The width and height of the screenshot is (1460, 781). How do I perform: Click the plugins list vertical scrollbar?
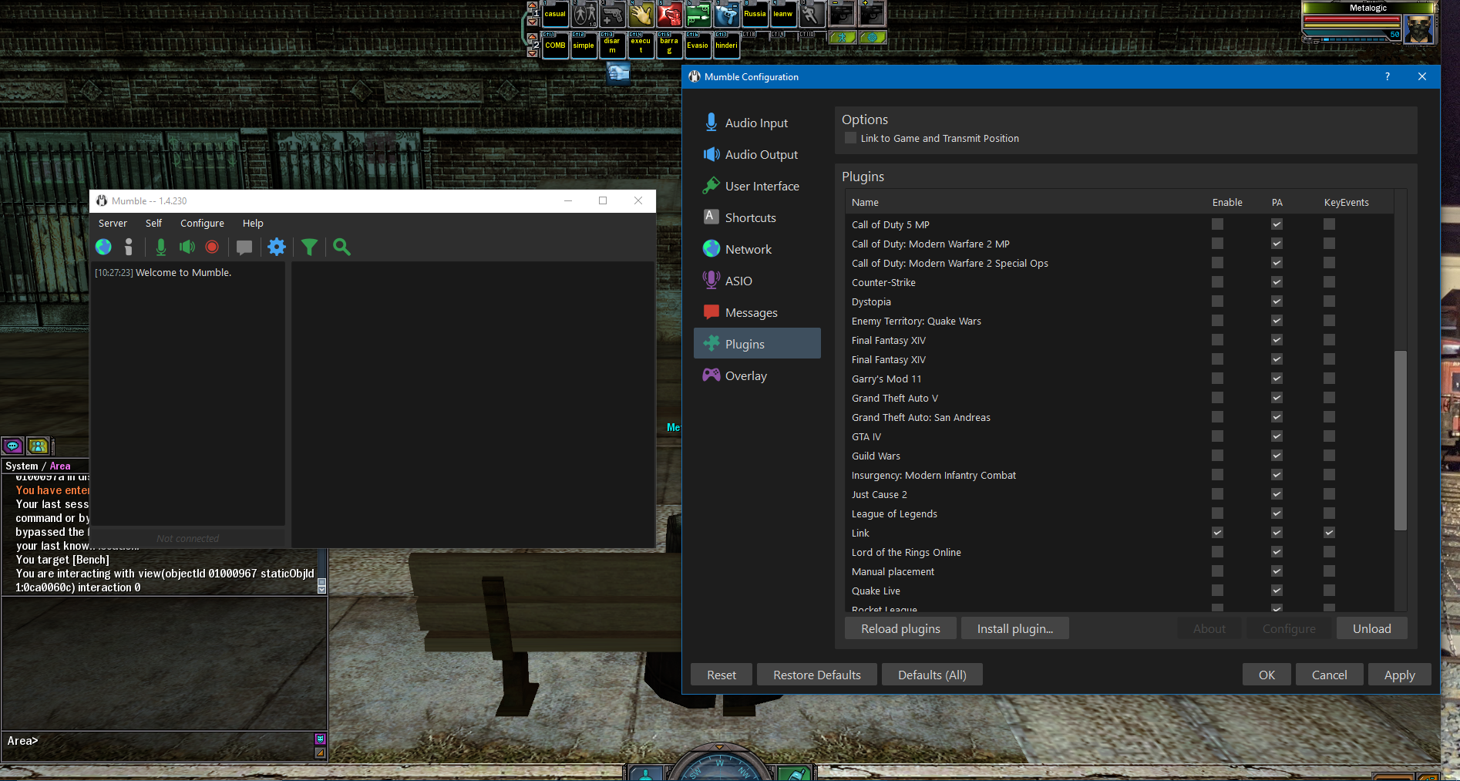click(1400, 439)
